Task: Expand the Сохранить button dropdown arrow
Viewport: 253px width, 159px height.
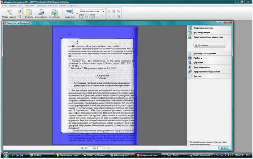Action: click(x=77, y=14)
